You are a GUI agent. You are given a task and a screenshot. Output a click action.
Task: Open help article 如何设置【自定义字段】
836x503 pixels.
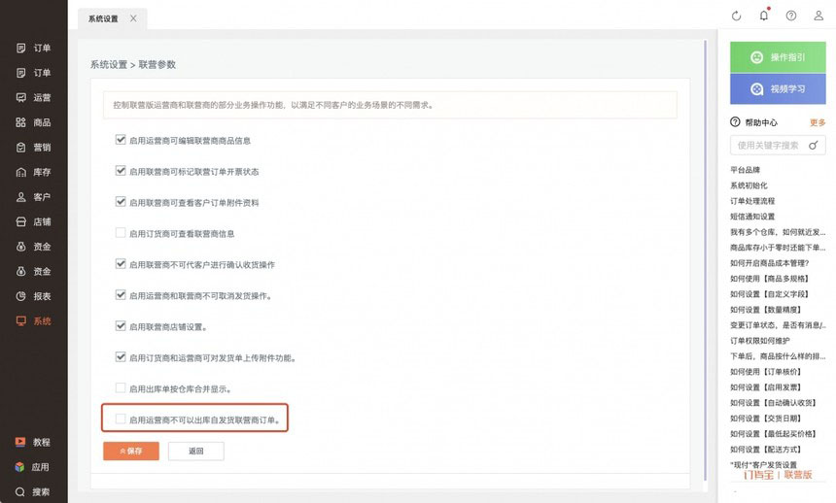pyautogui.click(x=770, y=294)
